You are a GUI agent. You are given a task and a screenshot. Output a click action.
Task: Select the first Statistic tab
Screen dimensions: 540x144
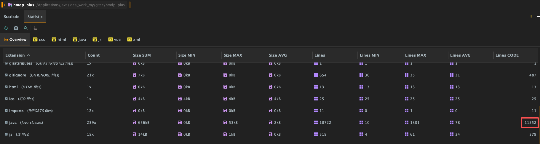pos(12,17)
